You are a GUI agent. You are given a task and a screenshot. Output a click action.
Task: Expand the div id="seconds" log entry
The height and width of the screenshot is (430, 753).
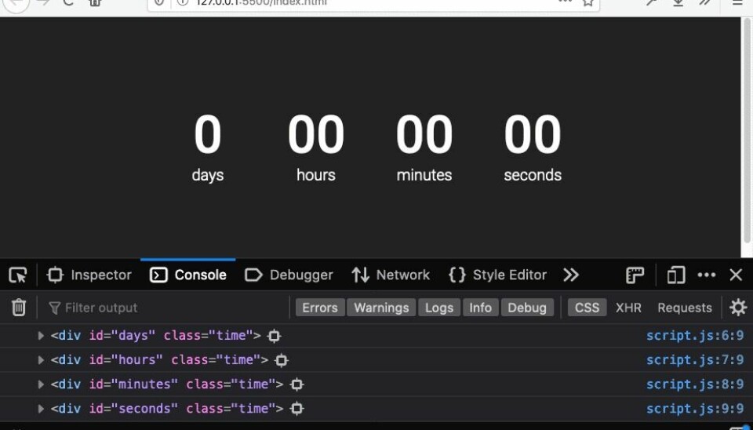click(41, 408)
